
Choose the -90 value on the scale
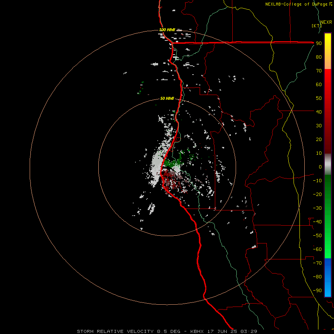317,290
